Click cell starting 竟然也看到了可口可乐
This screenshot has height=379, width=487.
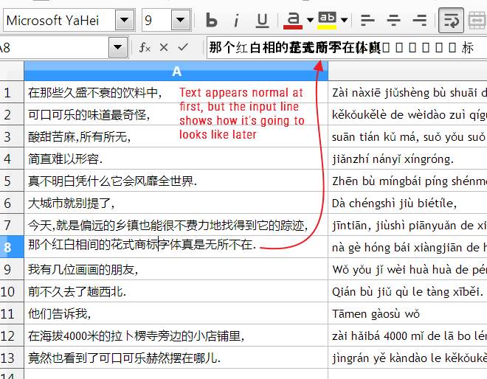point(176,358)
